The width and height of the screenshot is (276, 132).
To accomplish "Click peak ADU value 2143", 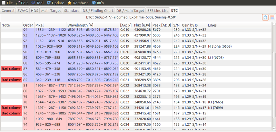I will [157, 102].
